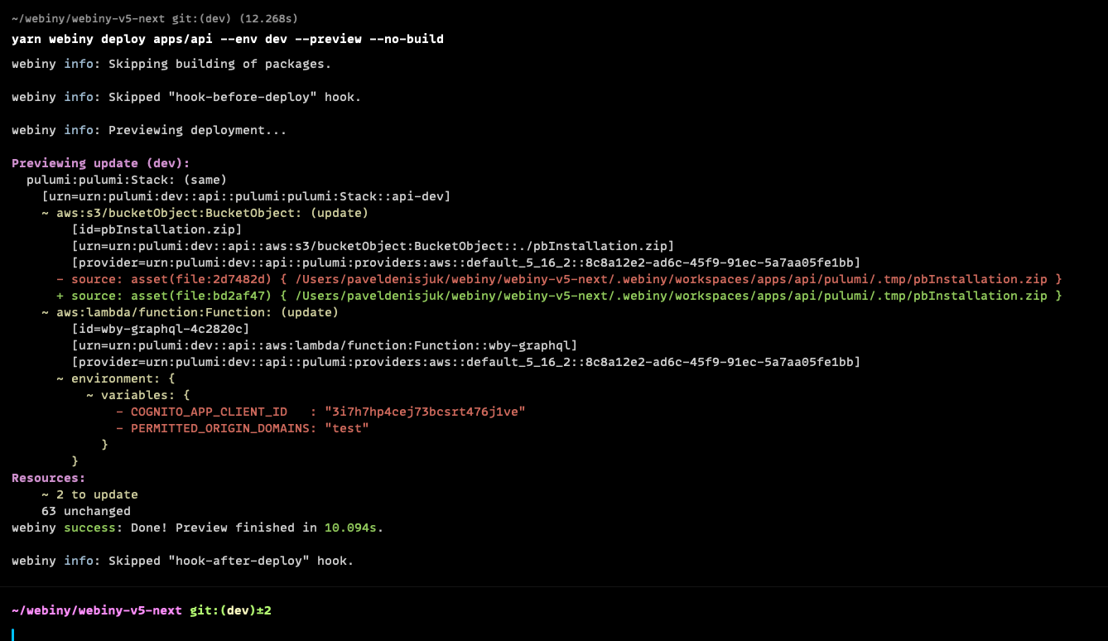Click the Resources summary heading
Image resolution: width=1108 pixels, height=641 pixels.
click(x=46, y=478)
